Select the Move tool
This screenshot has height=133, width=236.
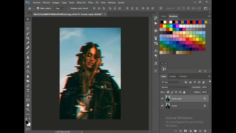(x=28, y=19)
